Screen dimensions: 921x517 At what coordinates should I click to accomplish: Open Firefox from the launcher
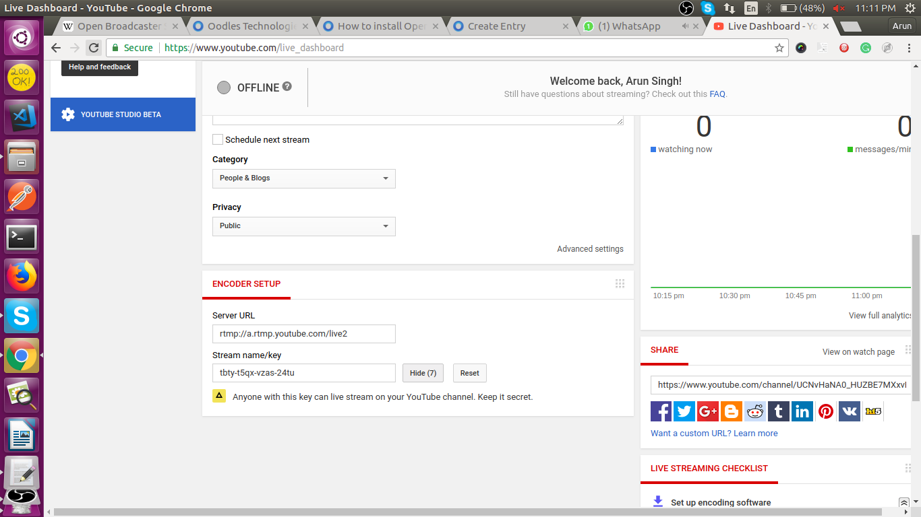[22, 276]
